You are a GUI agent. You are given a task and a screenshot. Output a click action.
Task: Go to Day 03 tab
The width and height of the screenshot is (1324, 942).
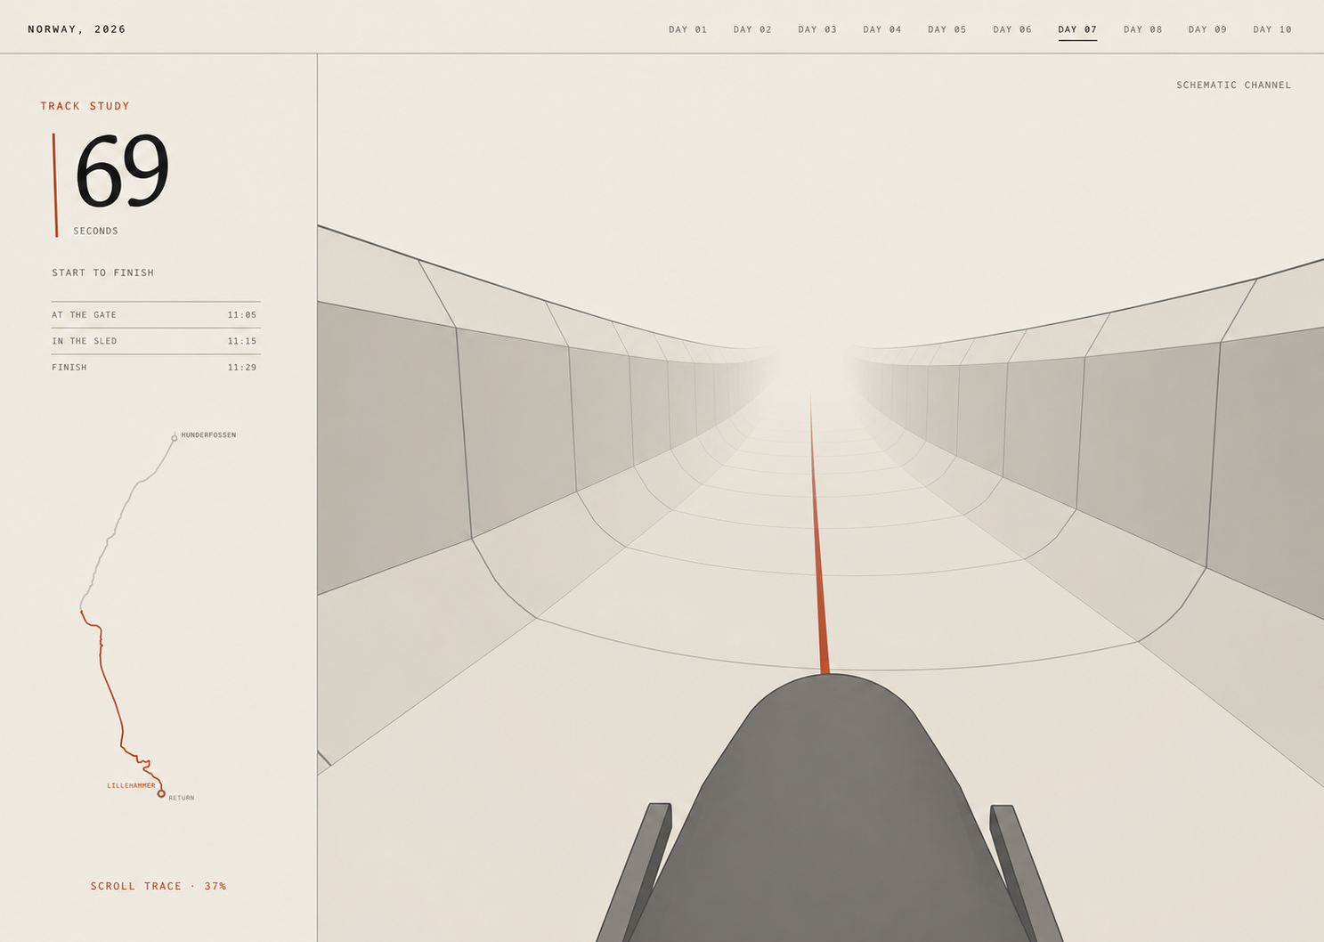(x=817, y=29)
